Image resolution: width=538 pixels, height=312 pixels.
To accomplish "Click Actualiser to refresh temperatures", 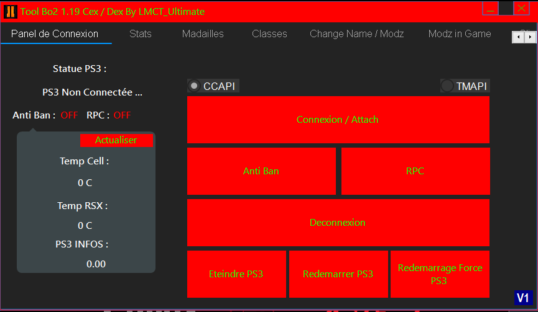I will pyautogui.click(x=116, y=140).
